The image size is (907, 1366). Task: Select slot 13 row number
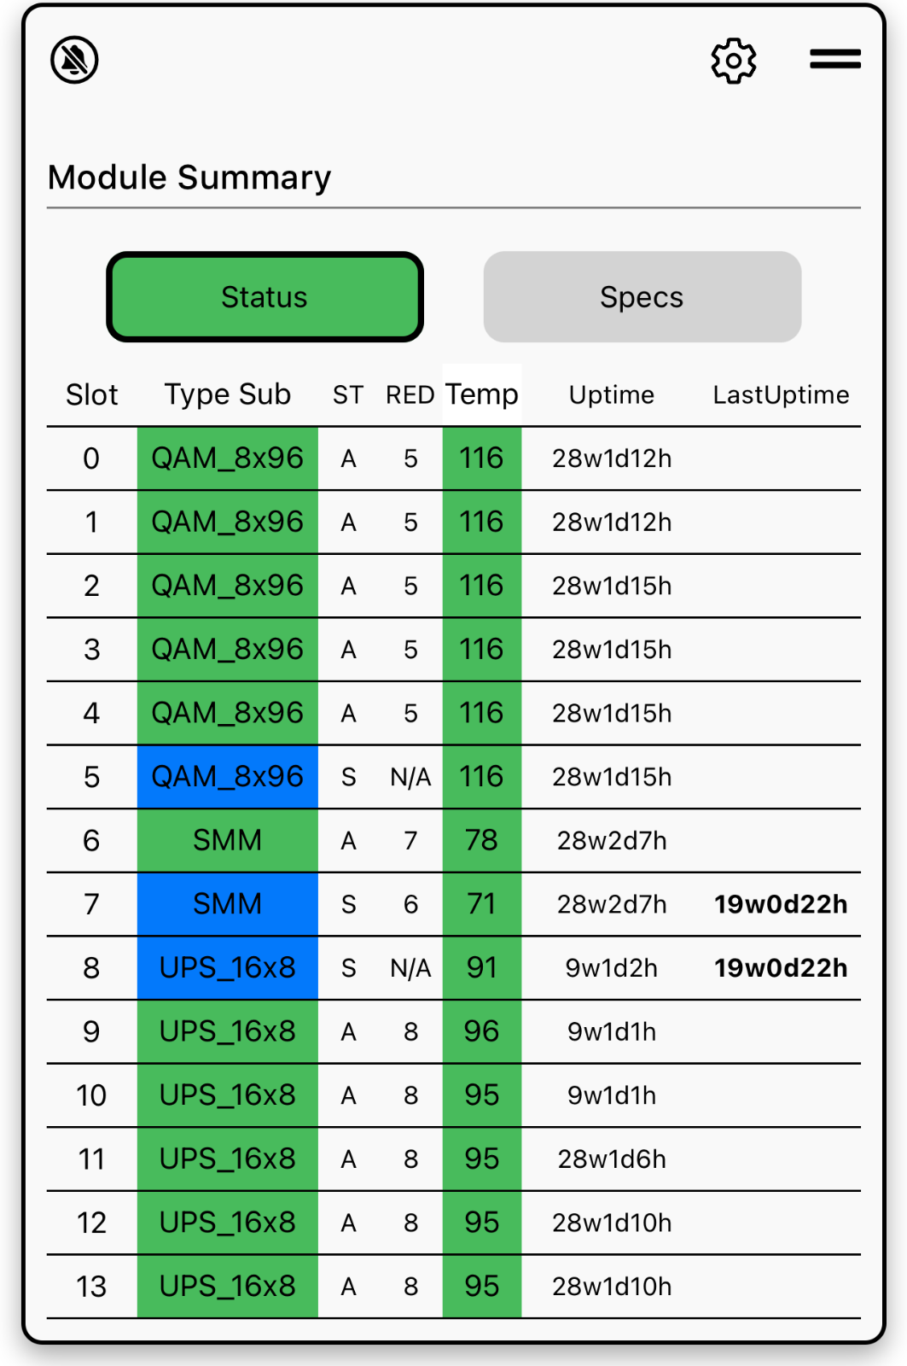click(91, 1287)
